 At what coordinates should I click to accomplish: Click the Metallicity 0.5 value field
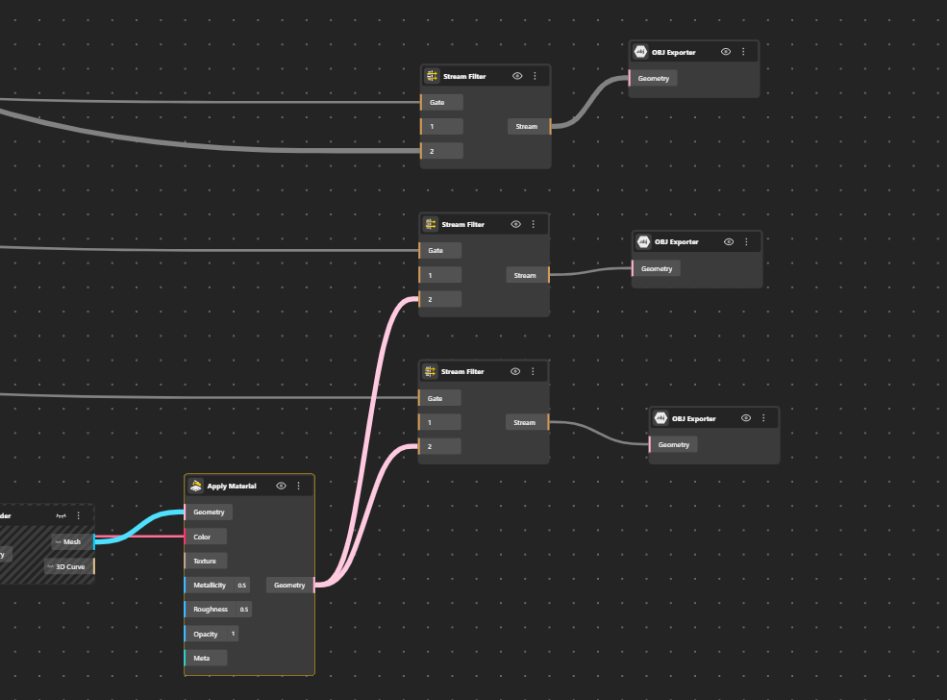241,586
